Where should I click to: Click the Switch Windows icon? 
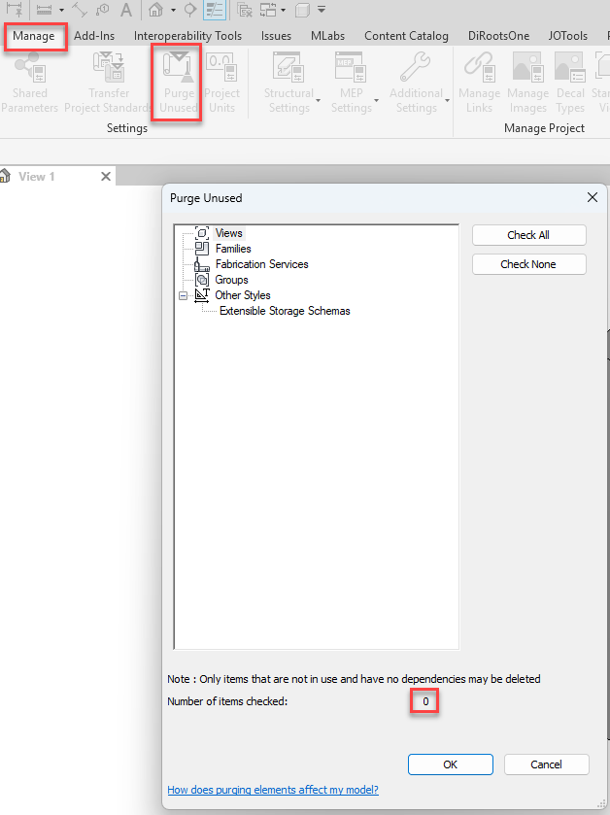click(268, 10)
